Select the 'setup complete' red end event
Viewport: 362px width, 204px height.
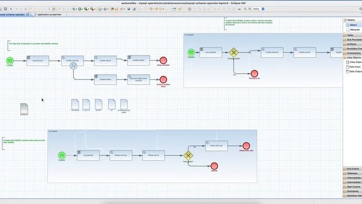pyautogui.click(x=163, y=61)
